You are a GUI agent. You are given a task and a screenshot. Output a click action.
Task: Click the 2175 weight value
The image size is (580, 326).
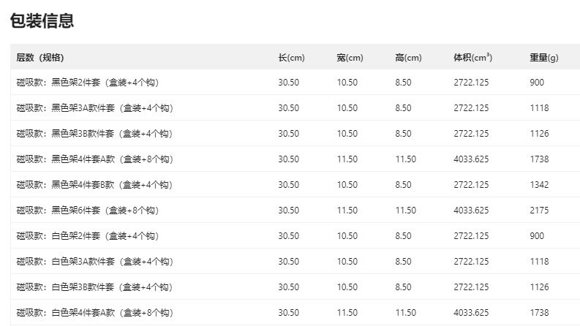click(x=539, y=211)
